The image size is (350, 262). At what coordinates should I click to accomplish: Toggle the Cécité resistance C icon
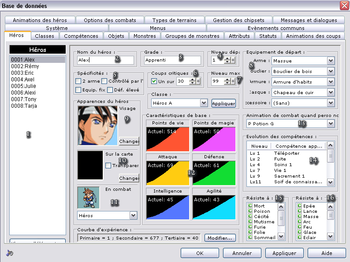point(250,216)
